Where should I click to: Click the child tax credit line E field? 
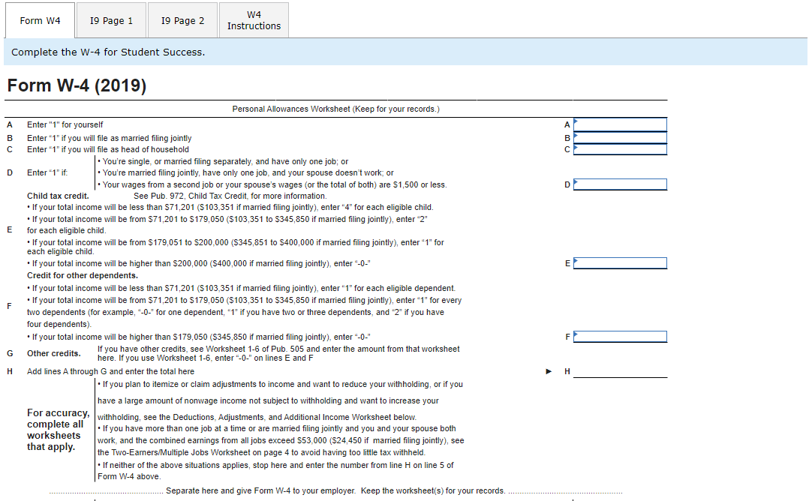tap(620, 262)
